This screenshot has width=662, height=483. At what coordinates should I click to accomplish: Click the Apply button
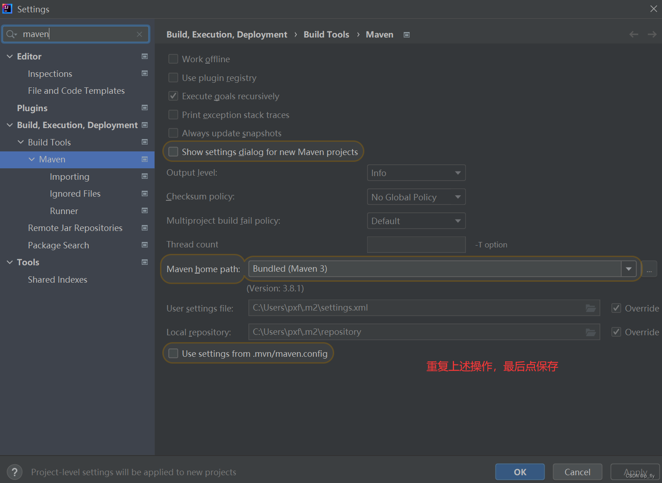tap(635, 472)
